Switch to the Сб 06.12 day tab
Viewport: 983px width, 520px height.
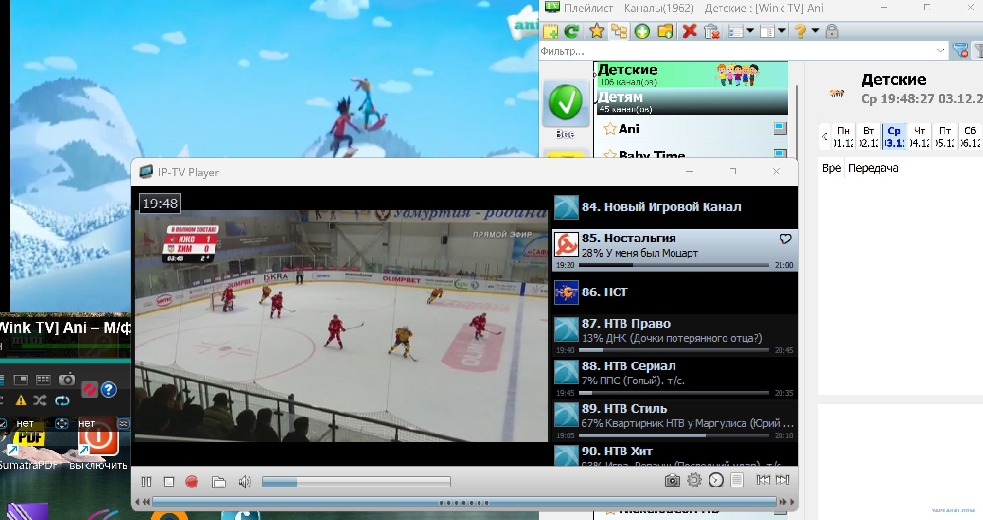coord(970,137)
